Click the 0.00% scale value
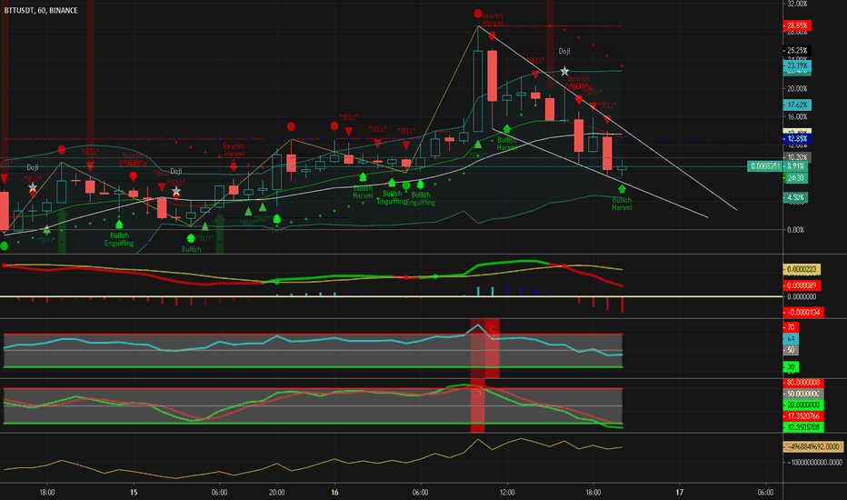 pyautogui.click(x=795, y=230)
